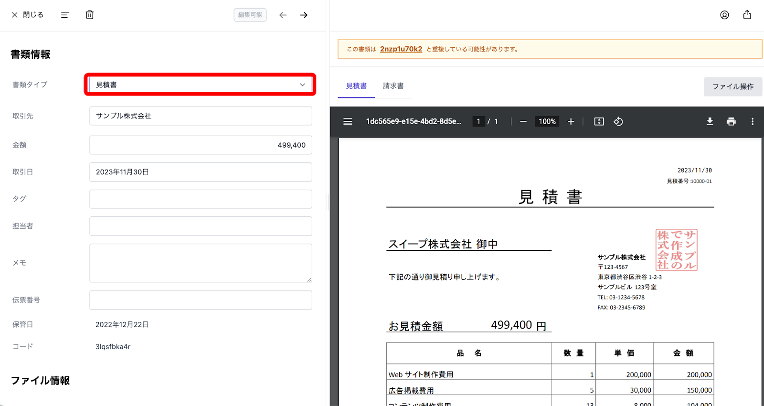Click the ファイル操作 button
The height and width of the screenshot is (406, 764).
click(733, 86)
